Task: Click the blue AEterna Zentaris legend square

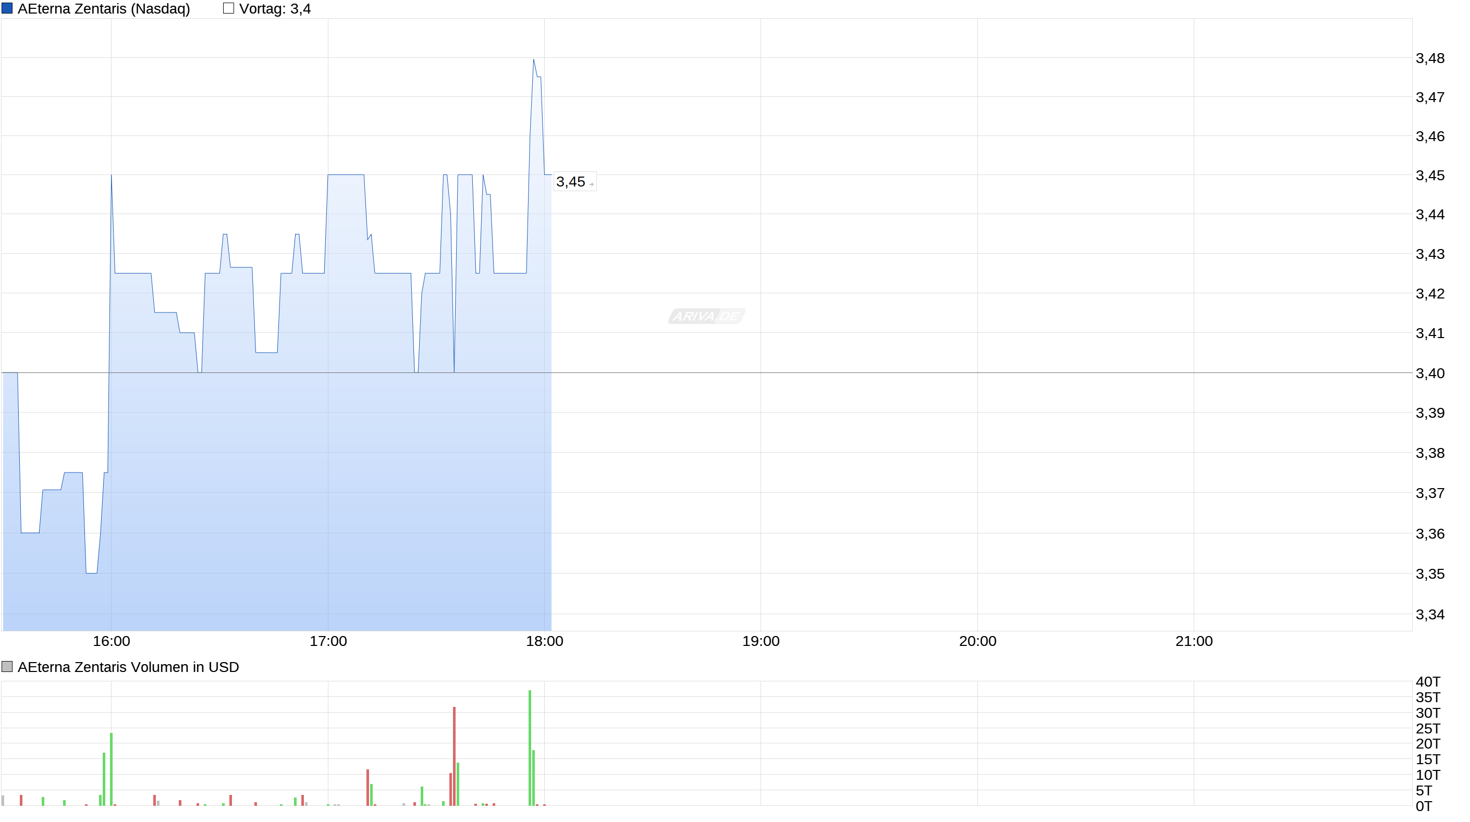Action: coord(7,8)
